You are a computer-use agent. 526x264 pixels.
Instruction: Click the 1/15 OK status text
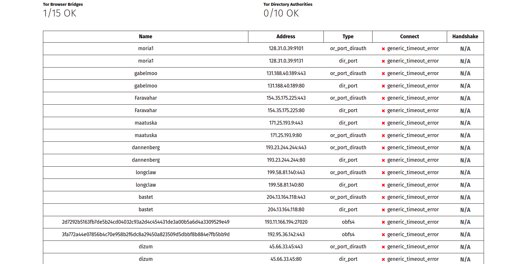(x=60, y=13)
